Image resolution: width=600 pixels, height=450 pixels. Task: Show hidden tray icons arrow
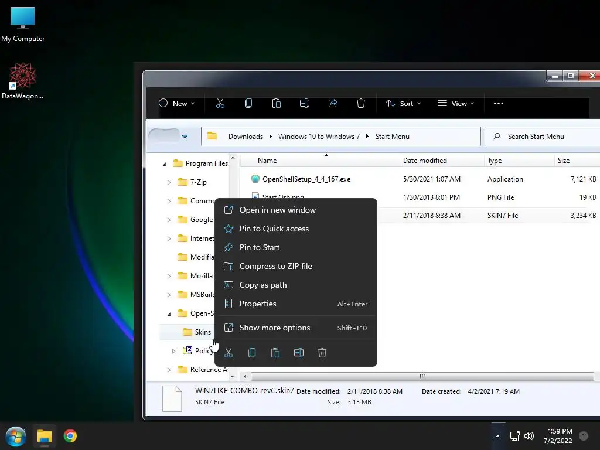click(497, 436)
